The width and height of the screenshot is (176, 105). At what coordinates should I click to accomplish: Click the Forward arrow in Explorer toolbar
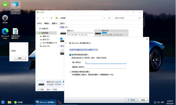[x=43, y=18]
